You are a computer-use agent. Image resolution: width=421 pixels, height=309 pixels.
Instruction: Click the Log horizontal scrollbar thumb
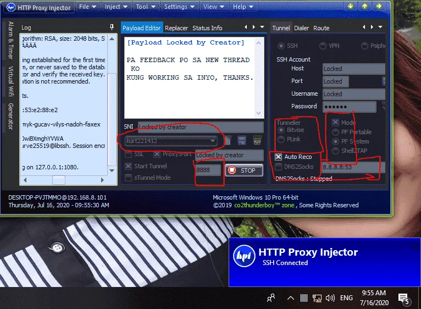58,180
